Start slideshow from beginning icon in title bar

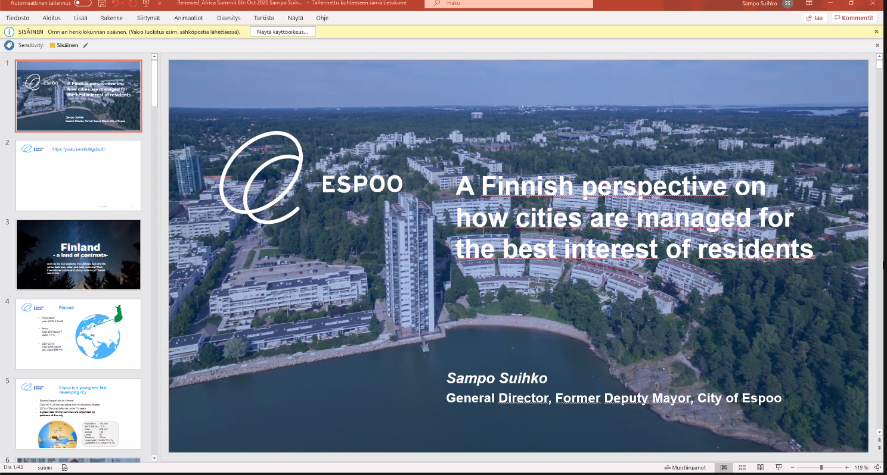[147, 3]
